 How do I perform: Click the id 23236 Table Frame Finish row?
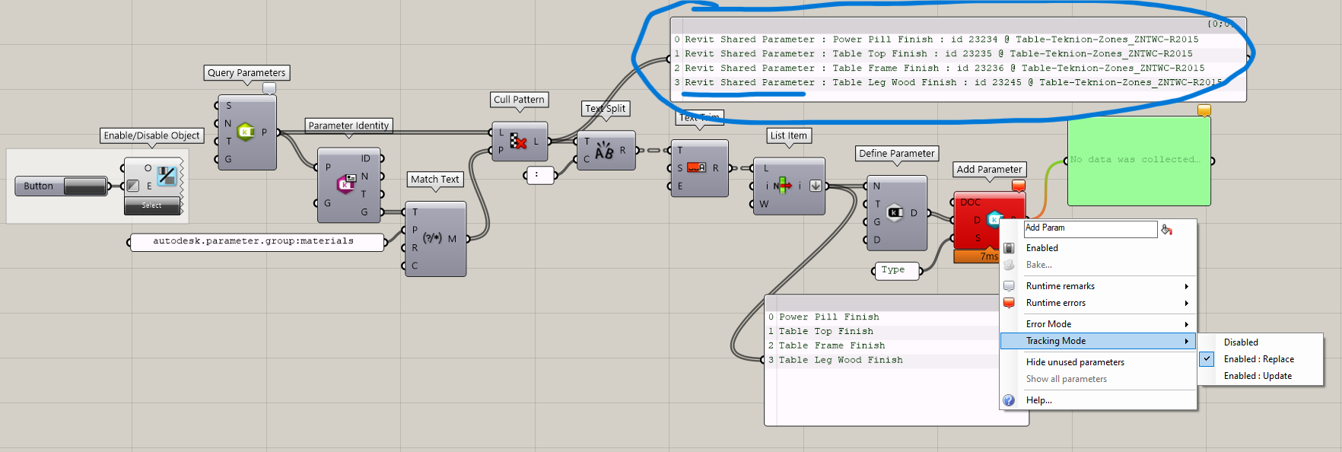tap(959, 68)
